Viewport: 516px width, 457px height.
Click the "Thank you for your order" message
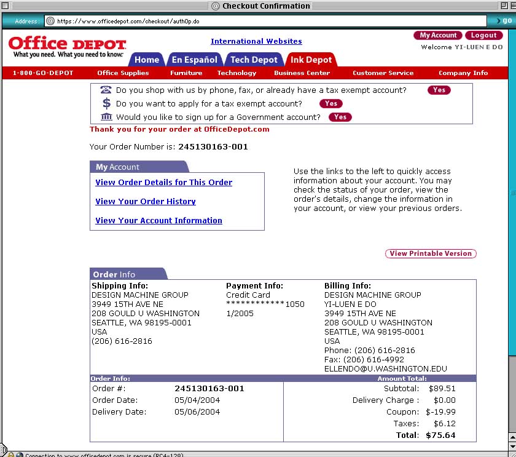click(x=179, y=129)
